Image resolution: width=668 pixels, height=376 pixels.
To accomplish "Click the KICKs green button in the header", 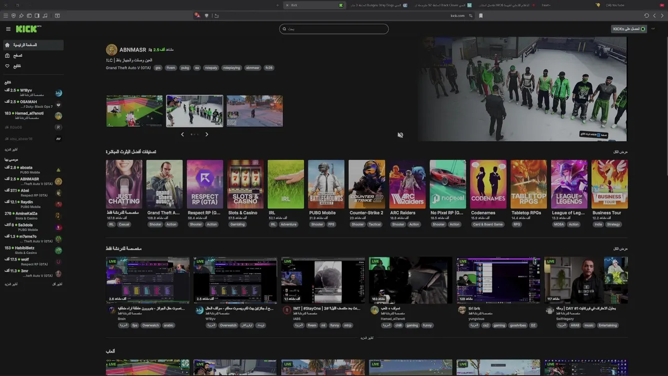I will point(629,29).
